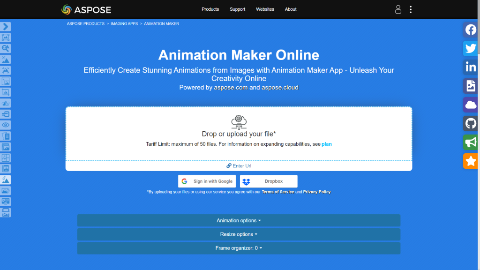This screenshot has width=480, height=270.
Task: Expand the Frame organizer dropdown
Action: (x=239, y=248)
